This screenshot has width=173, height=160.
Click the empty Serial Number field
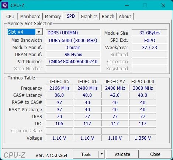(73, 69)
